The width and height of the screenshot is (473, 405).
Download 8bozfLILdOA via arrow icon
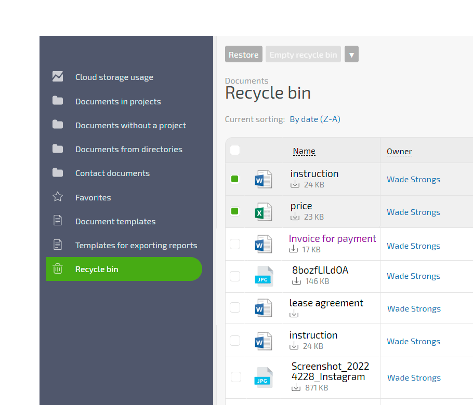[296, 281]
